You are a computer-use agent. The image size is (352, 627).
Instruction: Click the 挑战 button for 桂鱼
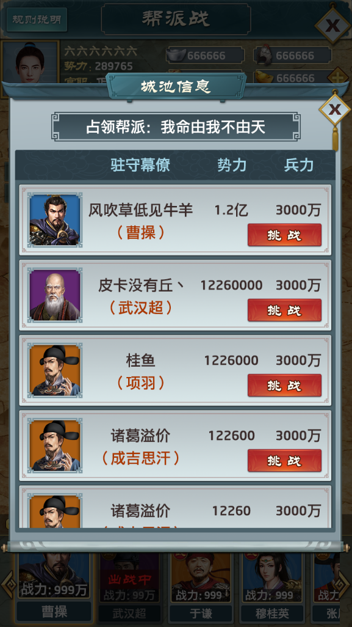[x=284, y=386]
